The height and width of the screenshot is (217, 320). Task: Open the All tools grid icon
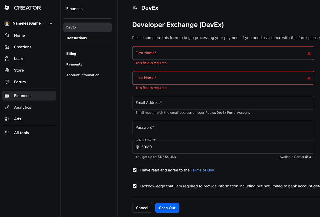pos(7,133)
